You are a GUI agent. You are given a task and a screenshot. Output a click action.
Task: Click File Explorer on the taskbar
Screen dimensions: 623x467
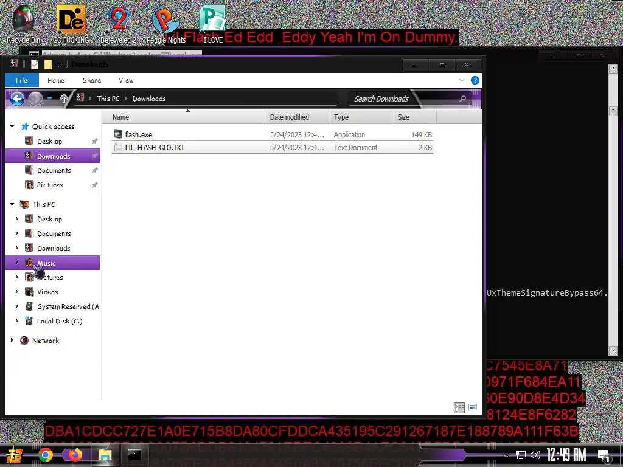pos(105,455)
